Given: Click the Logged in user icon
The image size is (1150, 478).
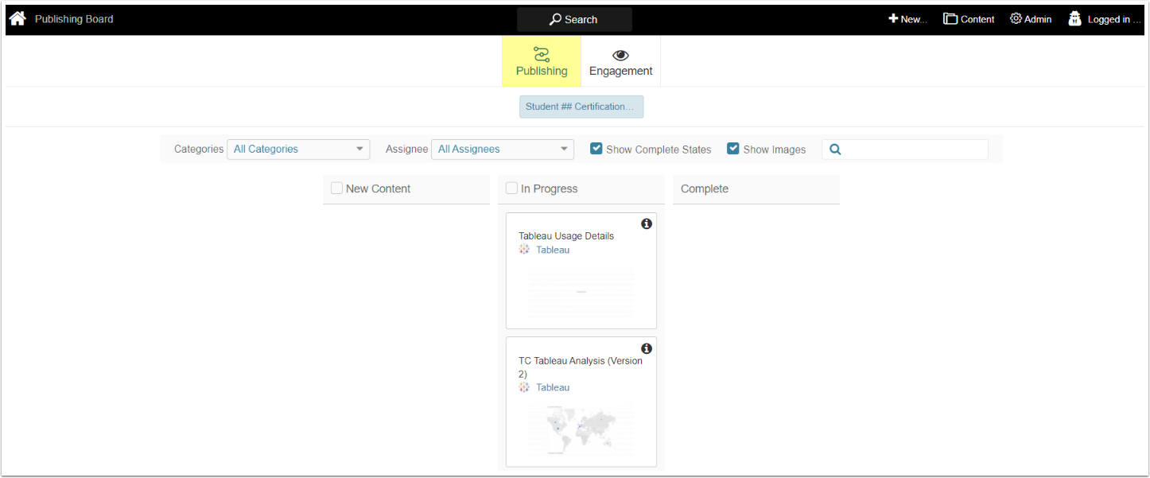Looking at the screenshot, I should [x=1074, y=19].
